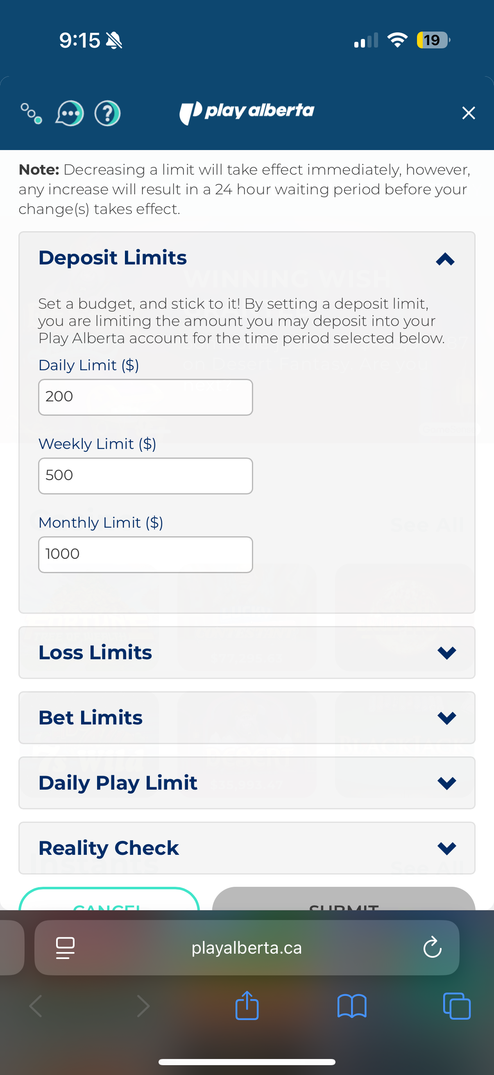
Task: Edit the Monthly Limit amount field
Action: (x=145, y=554)
